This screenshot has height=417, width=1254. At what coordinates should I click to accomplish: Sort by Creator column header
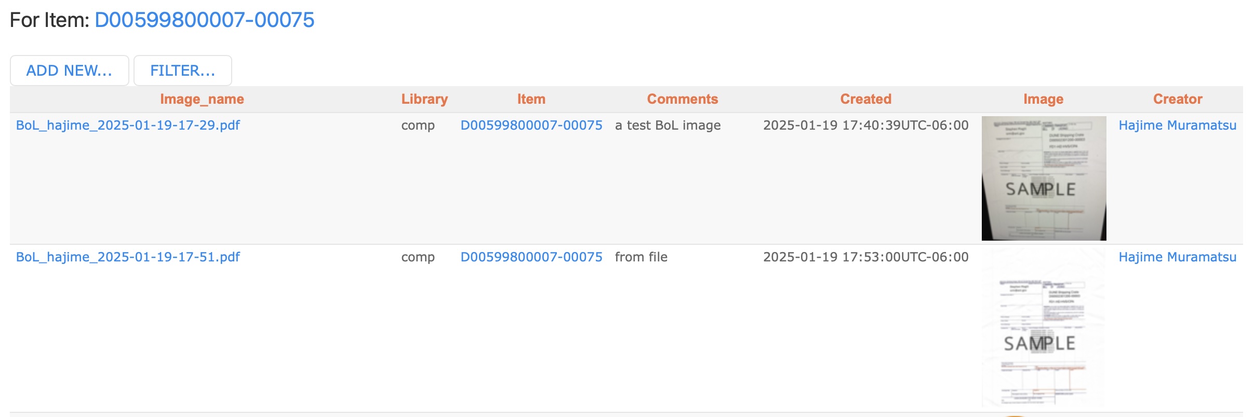1178,99
